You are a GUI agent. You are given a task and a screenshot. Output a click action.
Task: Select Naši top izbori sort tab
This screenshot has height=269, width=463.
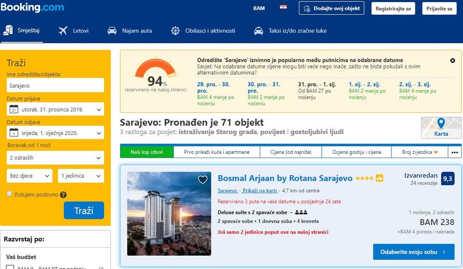tap(147, 152)
